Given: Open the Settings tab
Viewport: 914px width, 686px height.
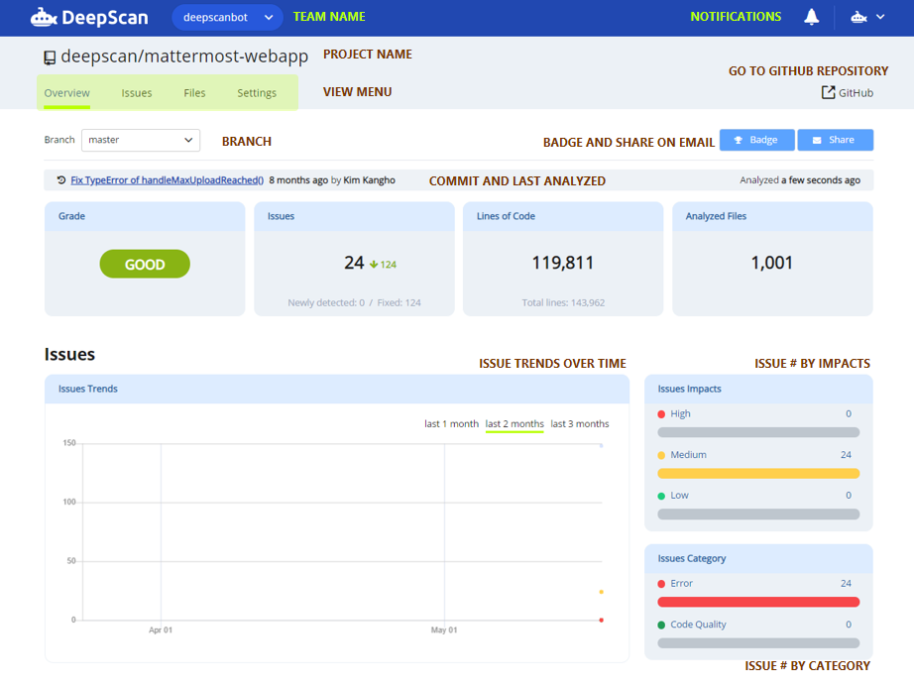Looking at the screenshot, I should coord(257,93).
